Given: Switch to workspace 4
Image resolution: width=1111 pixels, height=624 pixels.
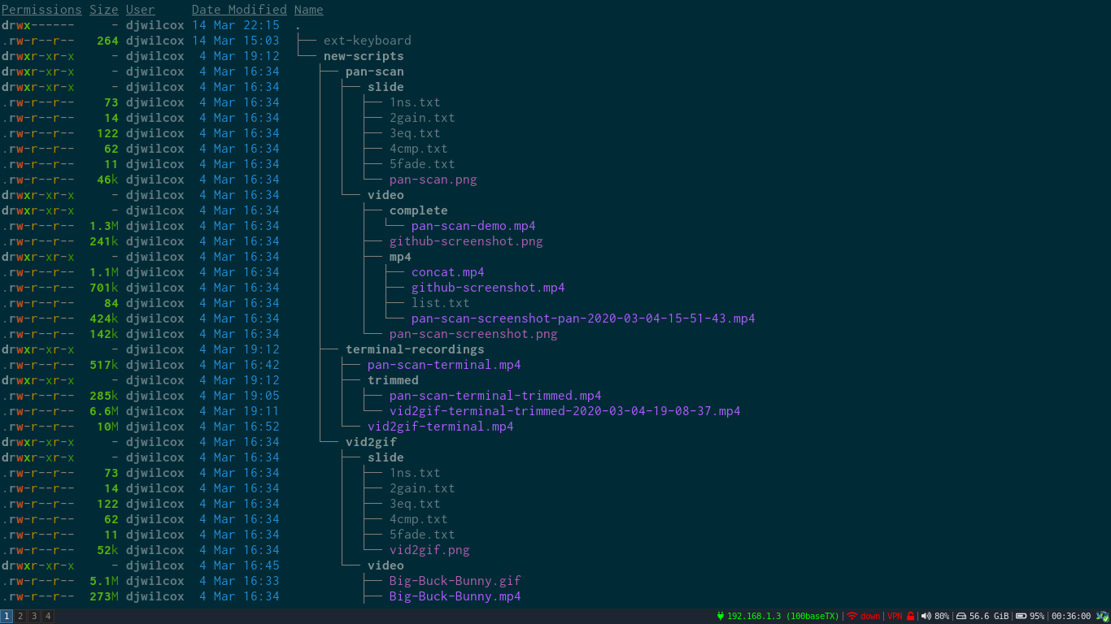Looking at the screenshot, I should pos(48,617).
